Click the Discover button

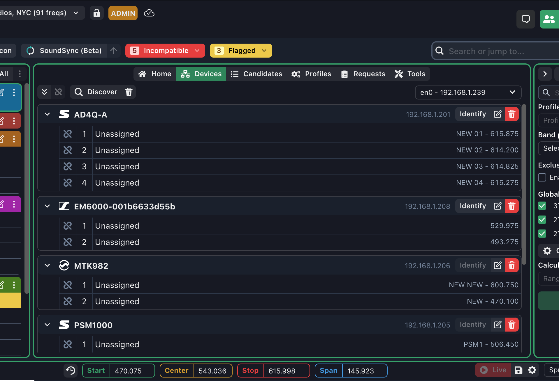click(x=96, y=92)
